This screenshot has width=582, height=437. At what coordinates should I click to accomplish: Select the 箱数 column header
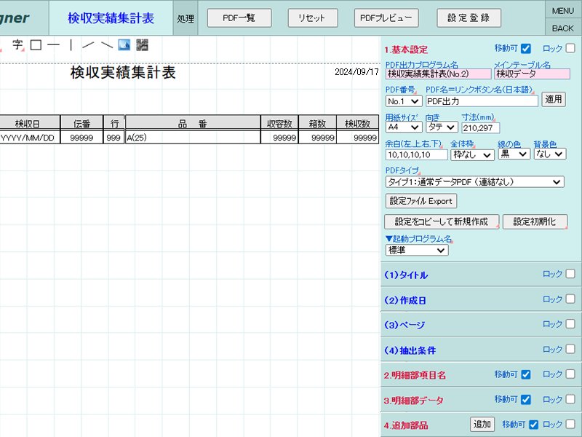(317, 123)
